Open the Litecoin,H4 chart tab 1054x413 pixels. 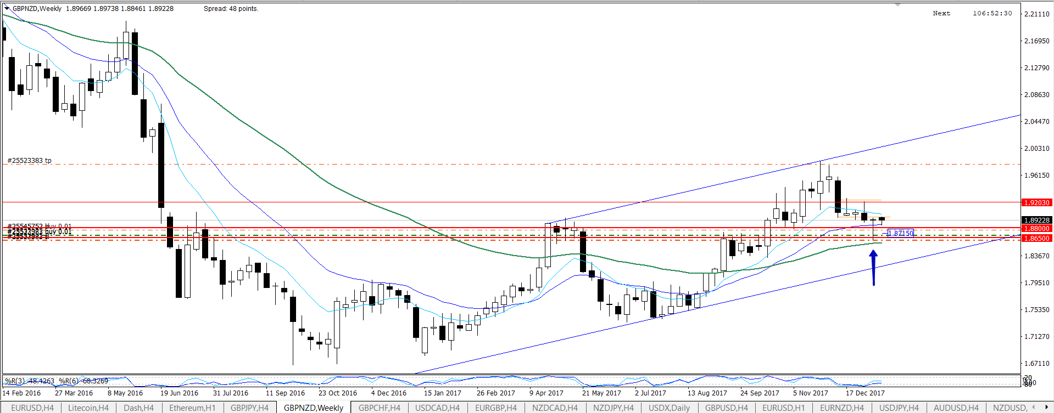pos(88,408)
